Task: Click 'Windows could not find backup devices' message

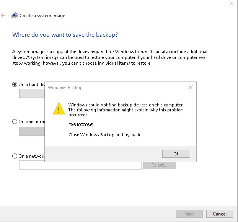Action: (126, 110)
